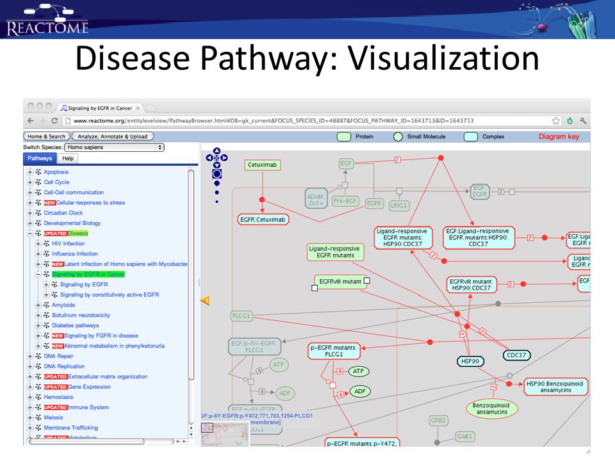The height and width of the screenshot is (461, 615).
Task: Expand the Apoptosis pathway node
Action: click(30, 172)
